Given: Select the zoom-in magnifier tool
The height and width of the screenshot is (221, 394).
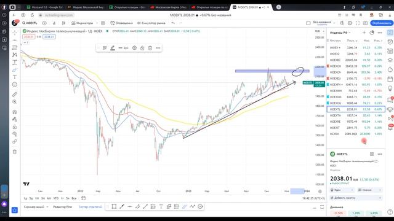Looking at the screenshot, I should [x=15, y=102].
